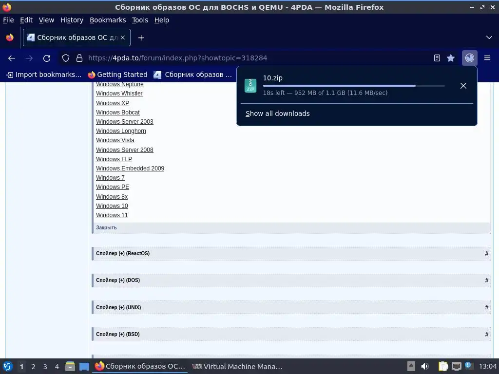Toggle Reader View icon in address bar
The image size is (499, 374).
click(x=437, y=58)
